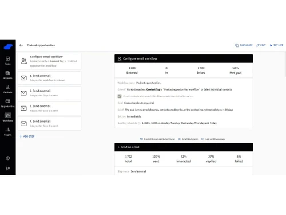Click the 1. Send an email panel header
286x215 pixels.
tap(184, 147)
